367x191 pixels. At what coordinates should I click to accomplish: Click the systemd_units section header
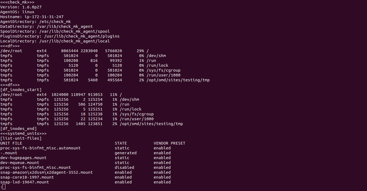[x=23, y=133]
